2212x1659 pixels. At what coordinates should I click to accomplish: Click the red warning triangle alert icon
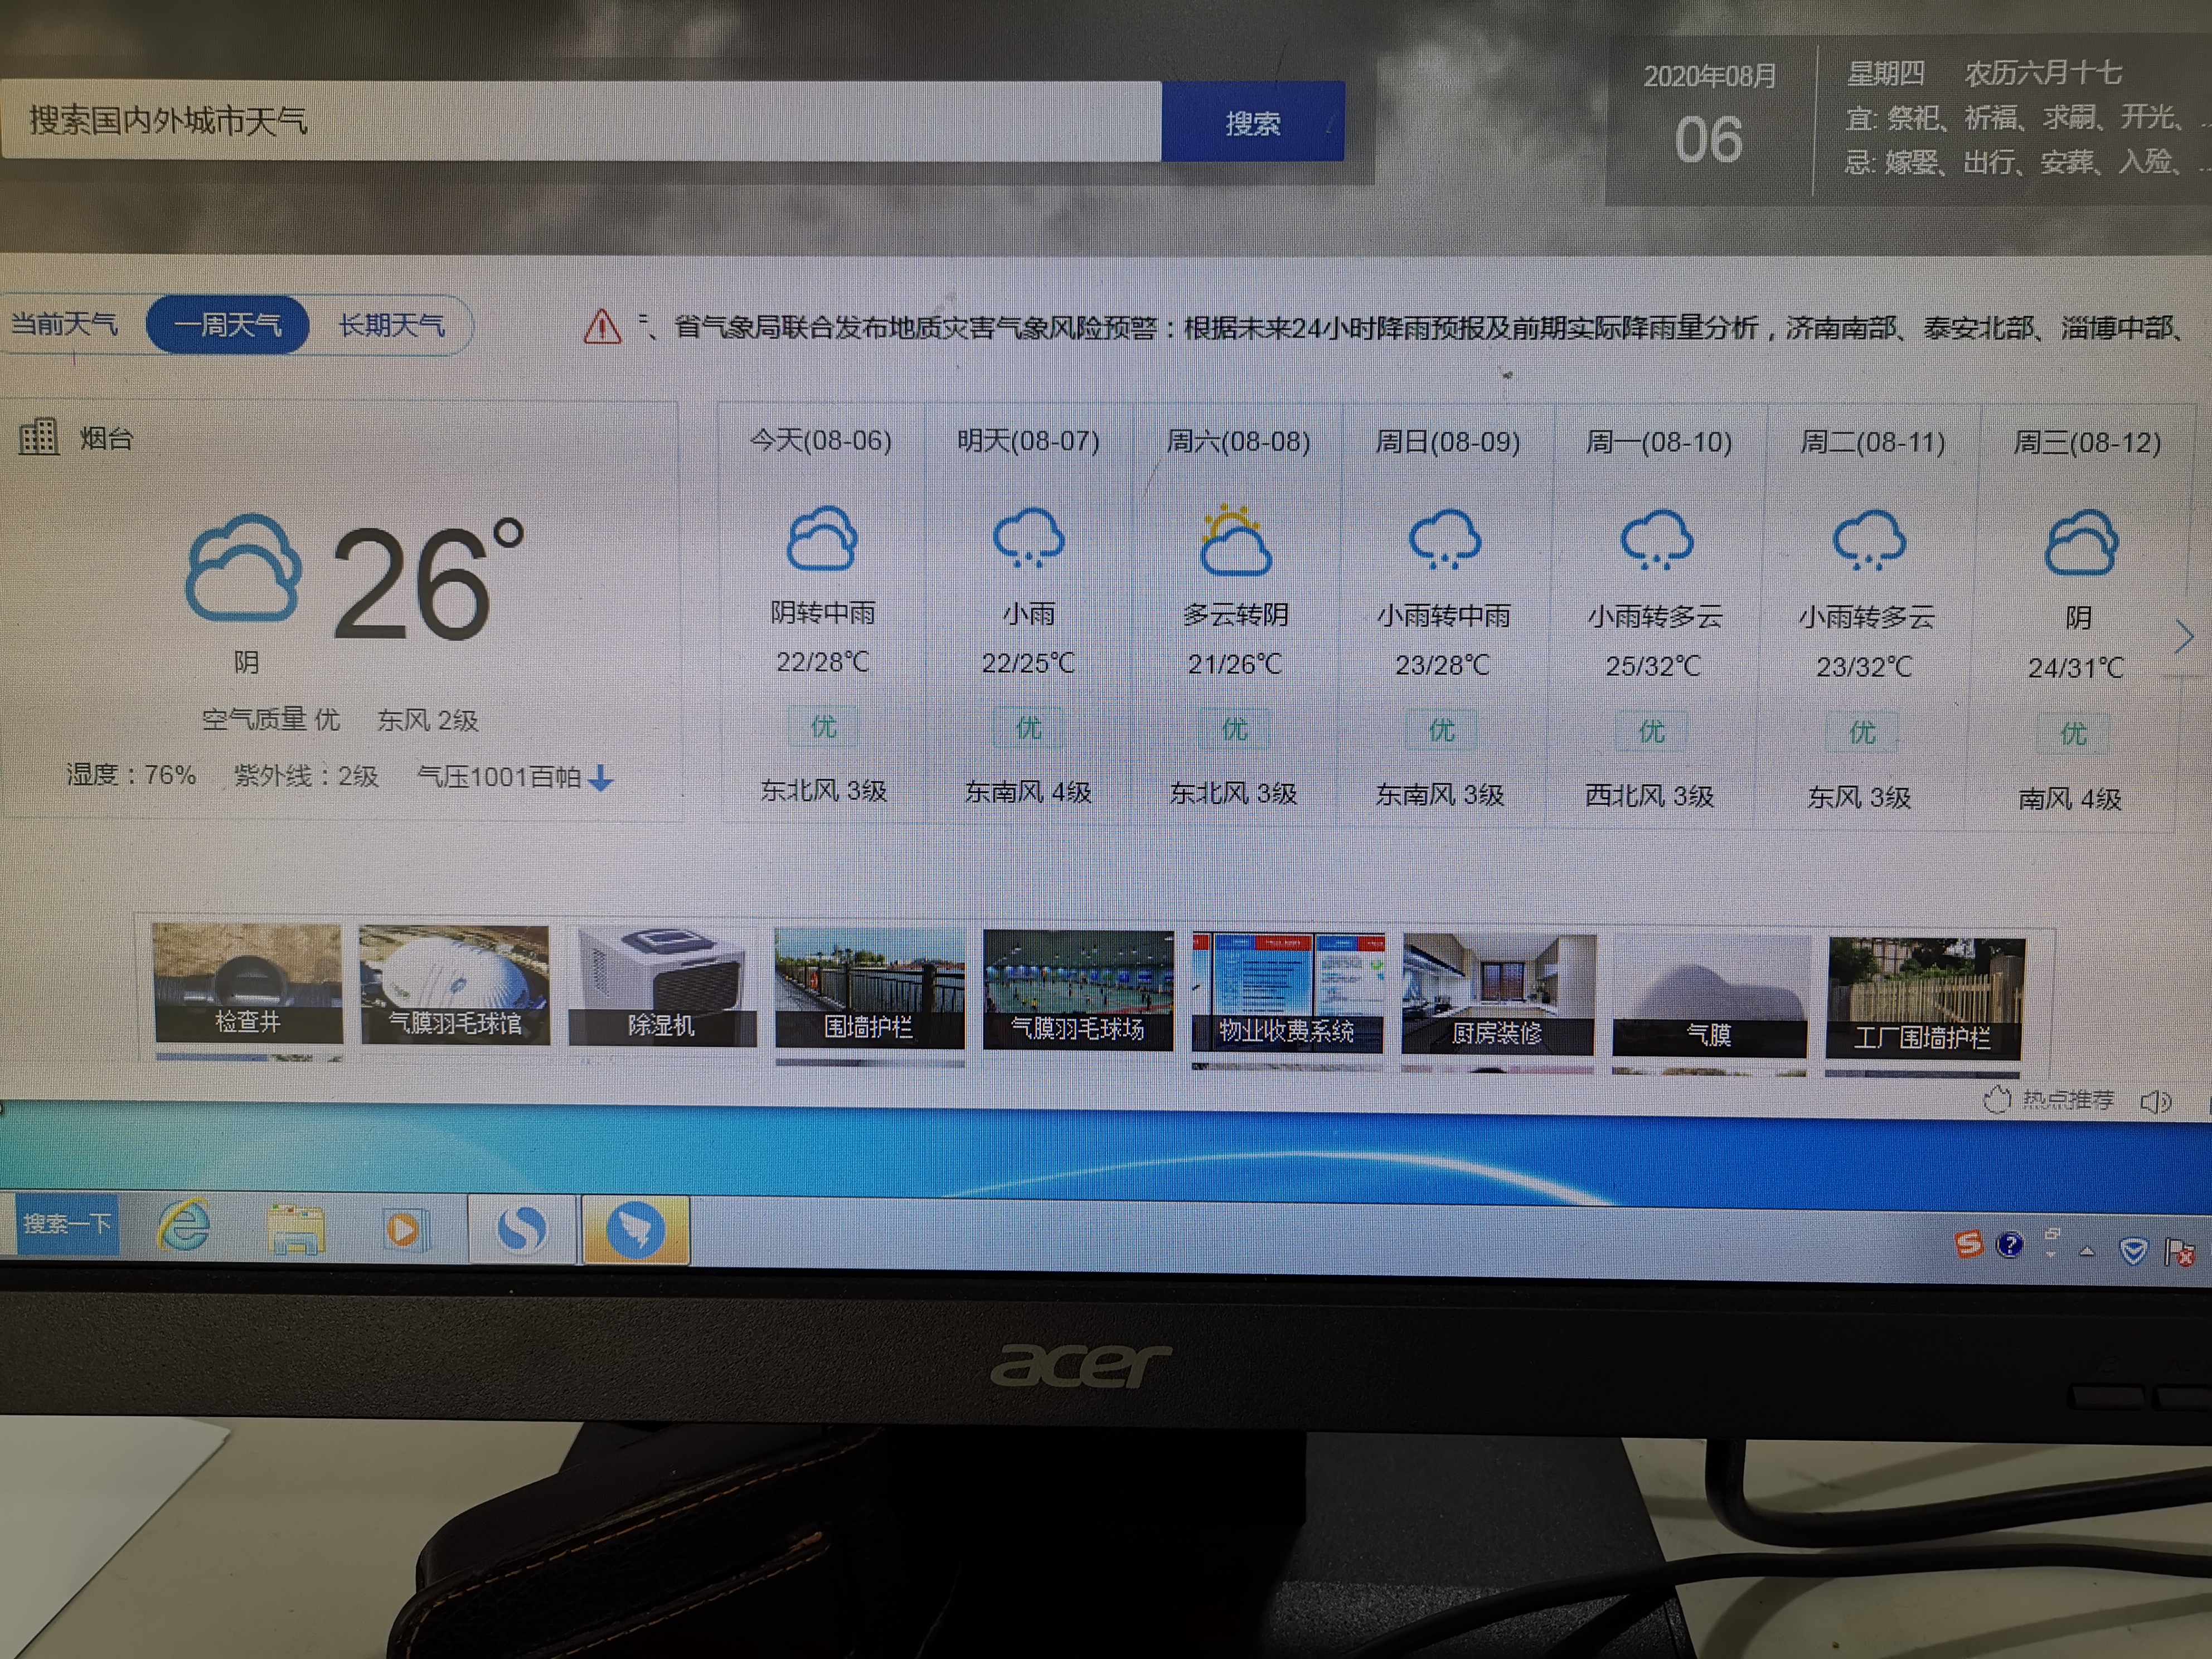(602, 326)
